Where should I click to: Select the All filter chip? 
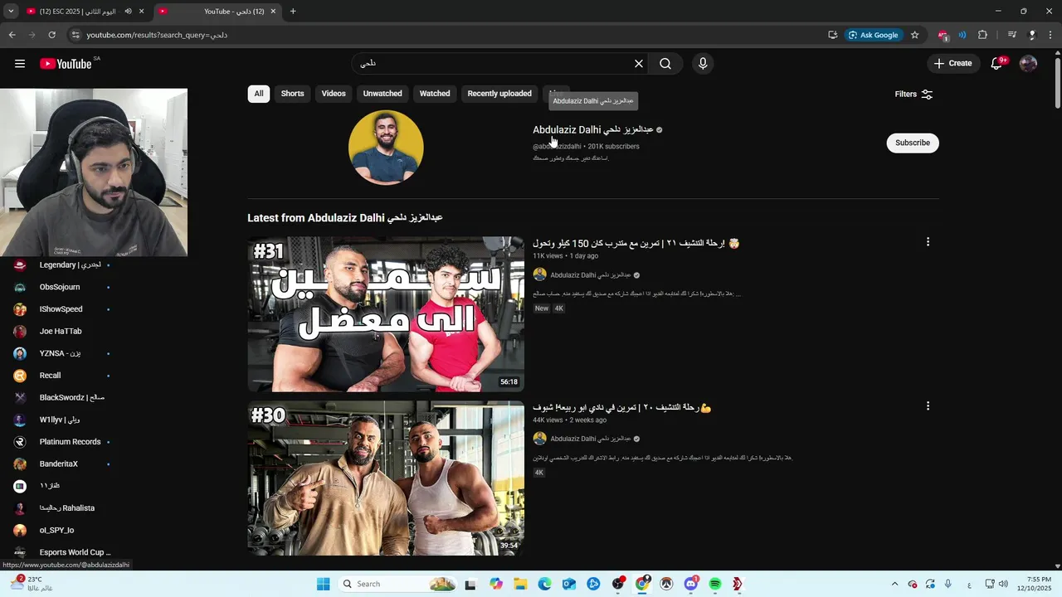pyautogui.click(x=259, y=94)
